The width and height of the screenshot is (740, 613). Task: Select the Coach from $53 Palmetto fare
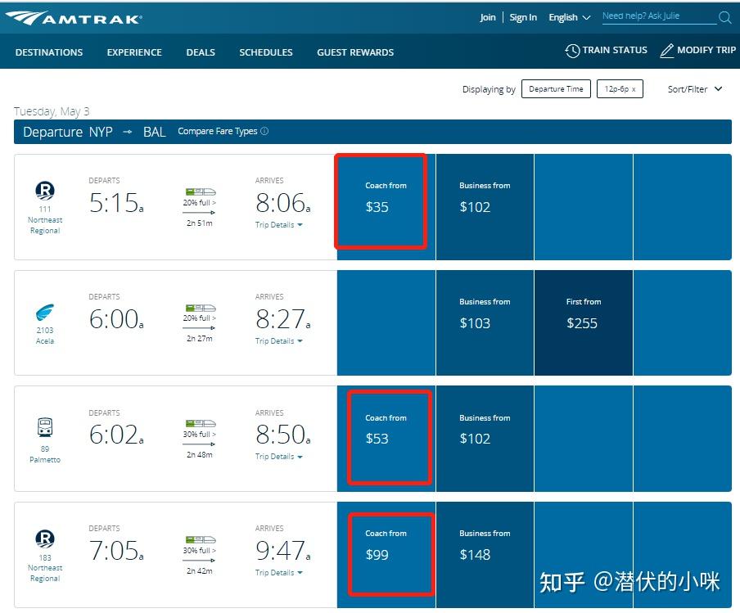coord(386,439)
